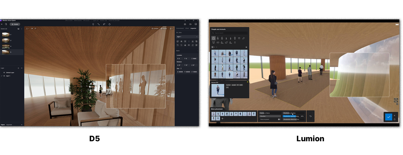The height and width of the screenshot is (155, 403).
Task: Add a new scene in D5 Scene List
Action: tap(18, 29)
